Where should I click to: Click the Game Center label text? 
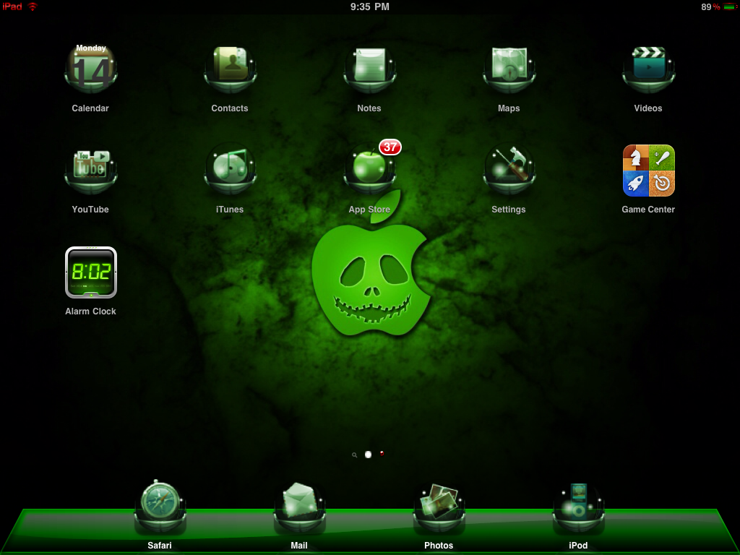pos(648,209)
